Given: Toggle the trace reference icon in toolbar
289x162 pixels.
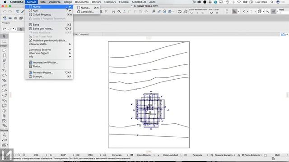Looking at the screenshot, I should pyautogui.click(x=164, y=11).
